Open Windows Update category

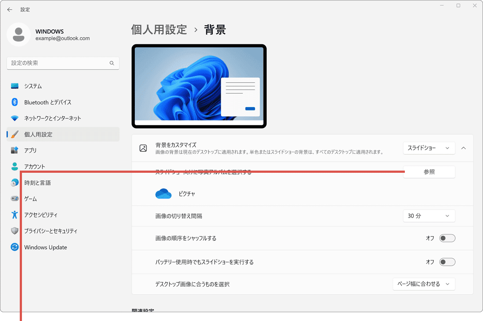pyautogui.click(x=63, y=247)
